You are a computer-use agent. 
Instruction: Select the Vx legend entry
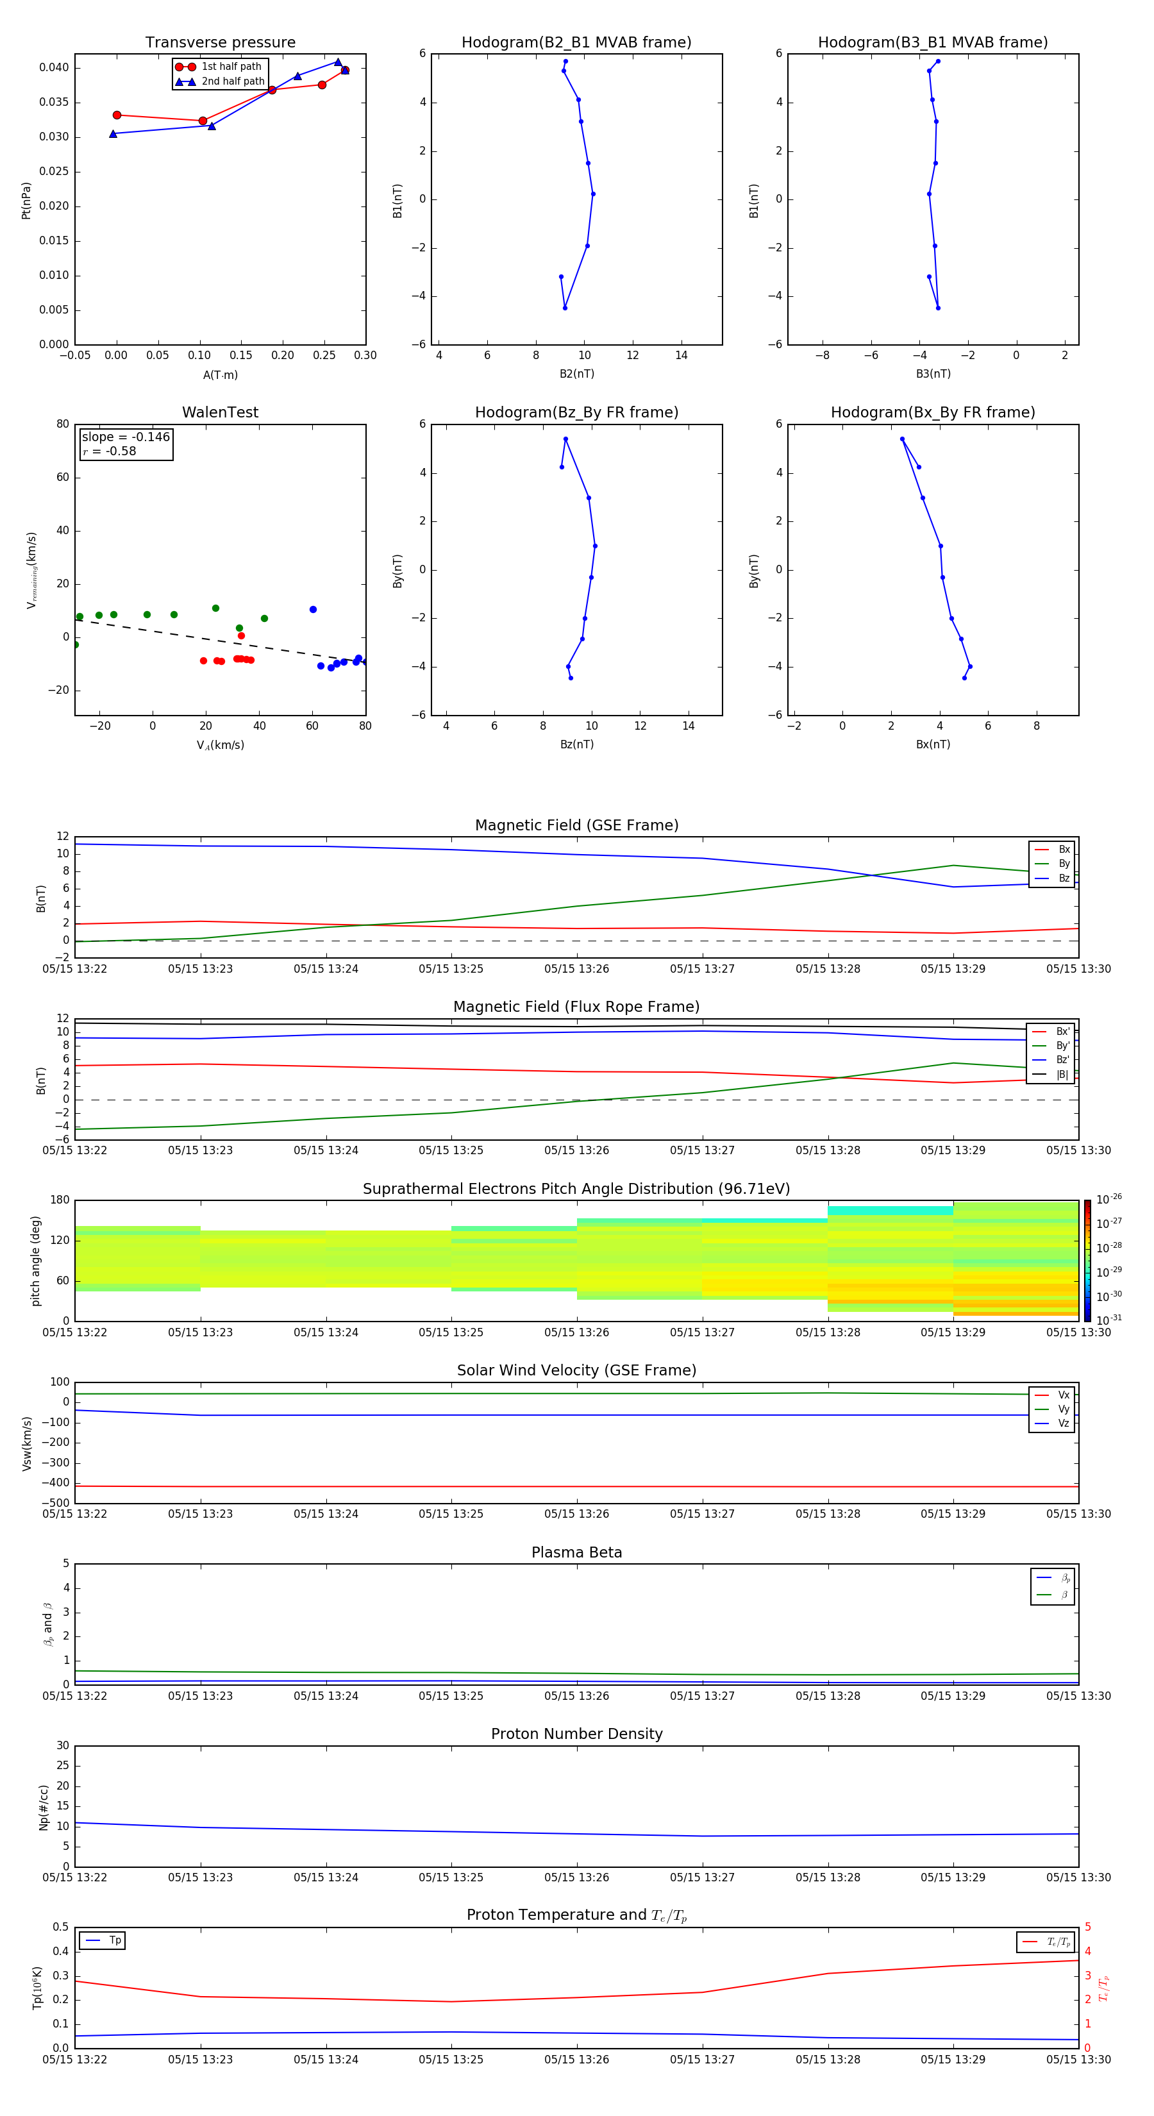[x=1052, y=1395]
